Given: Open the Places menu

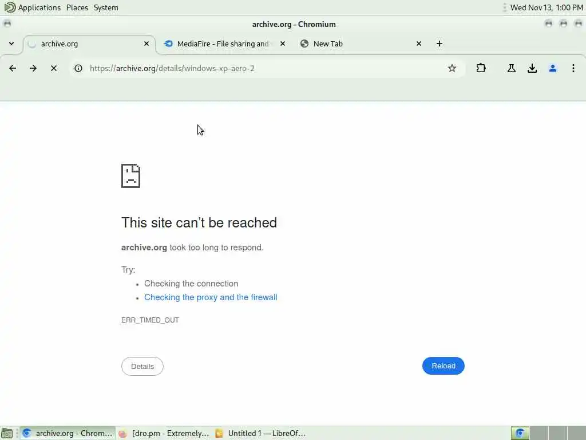Looking at the screenshot, I should (77, 7).
